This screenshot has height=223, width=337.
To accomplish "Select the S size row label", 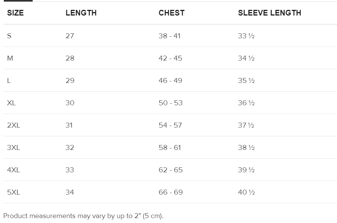I will [x=9, y=36].
